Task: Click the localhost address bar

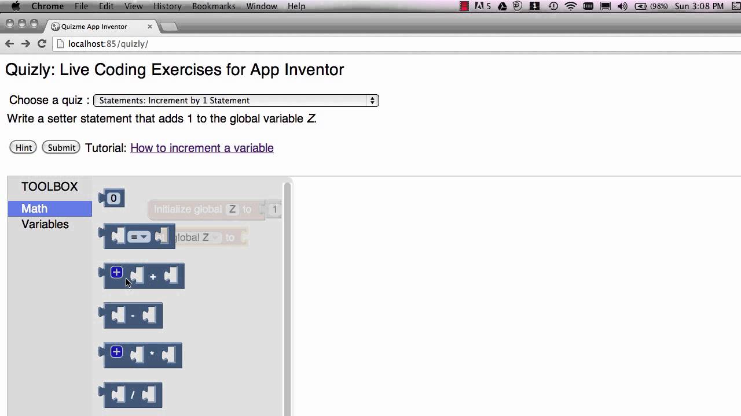Action: pyautogui.click(x=397, y=44)
